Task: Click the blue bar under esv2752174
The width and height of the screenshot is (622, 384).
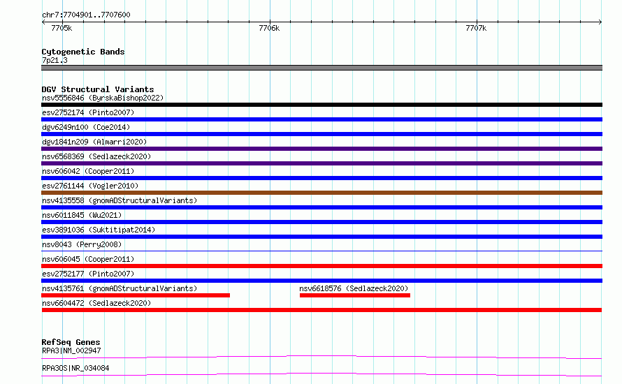Action: point(321,119)
